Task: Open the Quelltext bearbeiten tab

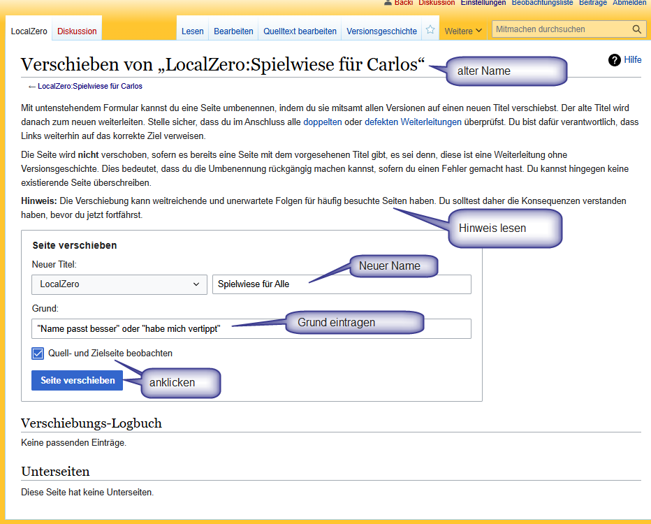Action: tap(300, 31)
